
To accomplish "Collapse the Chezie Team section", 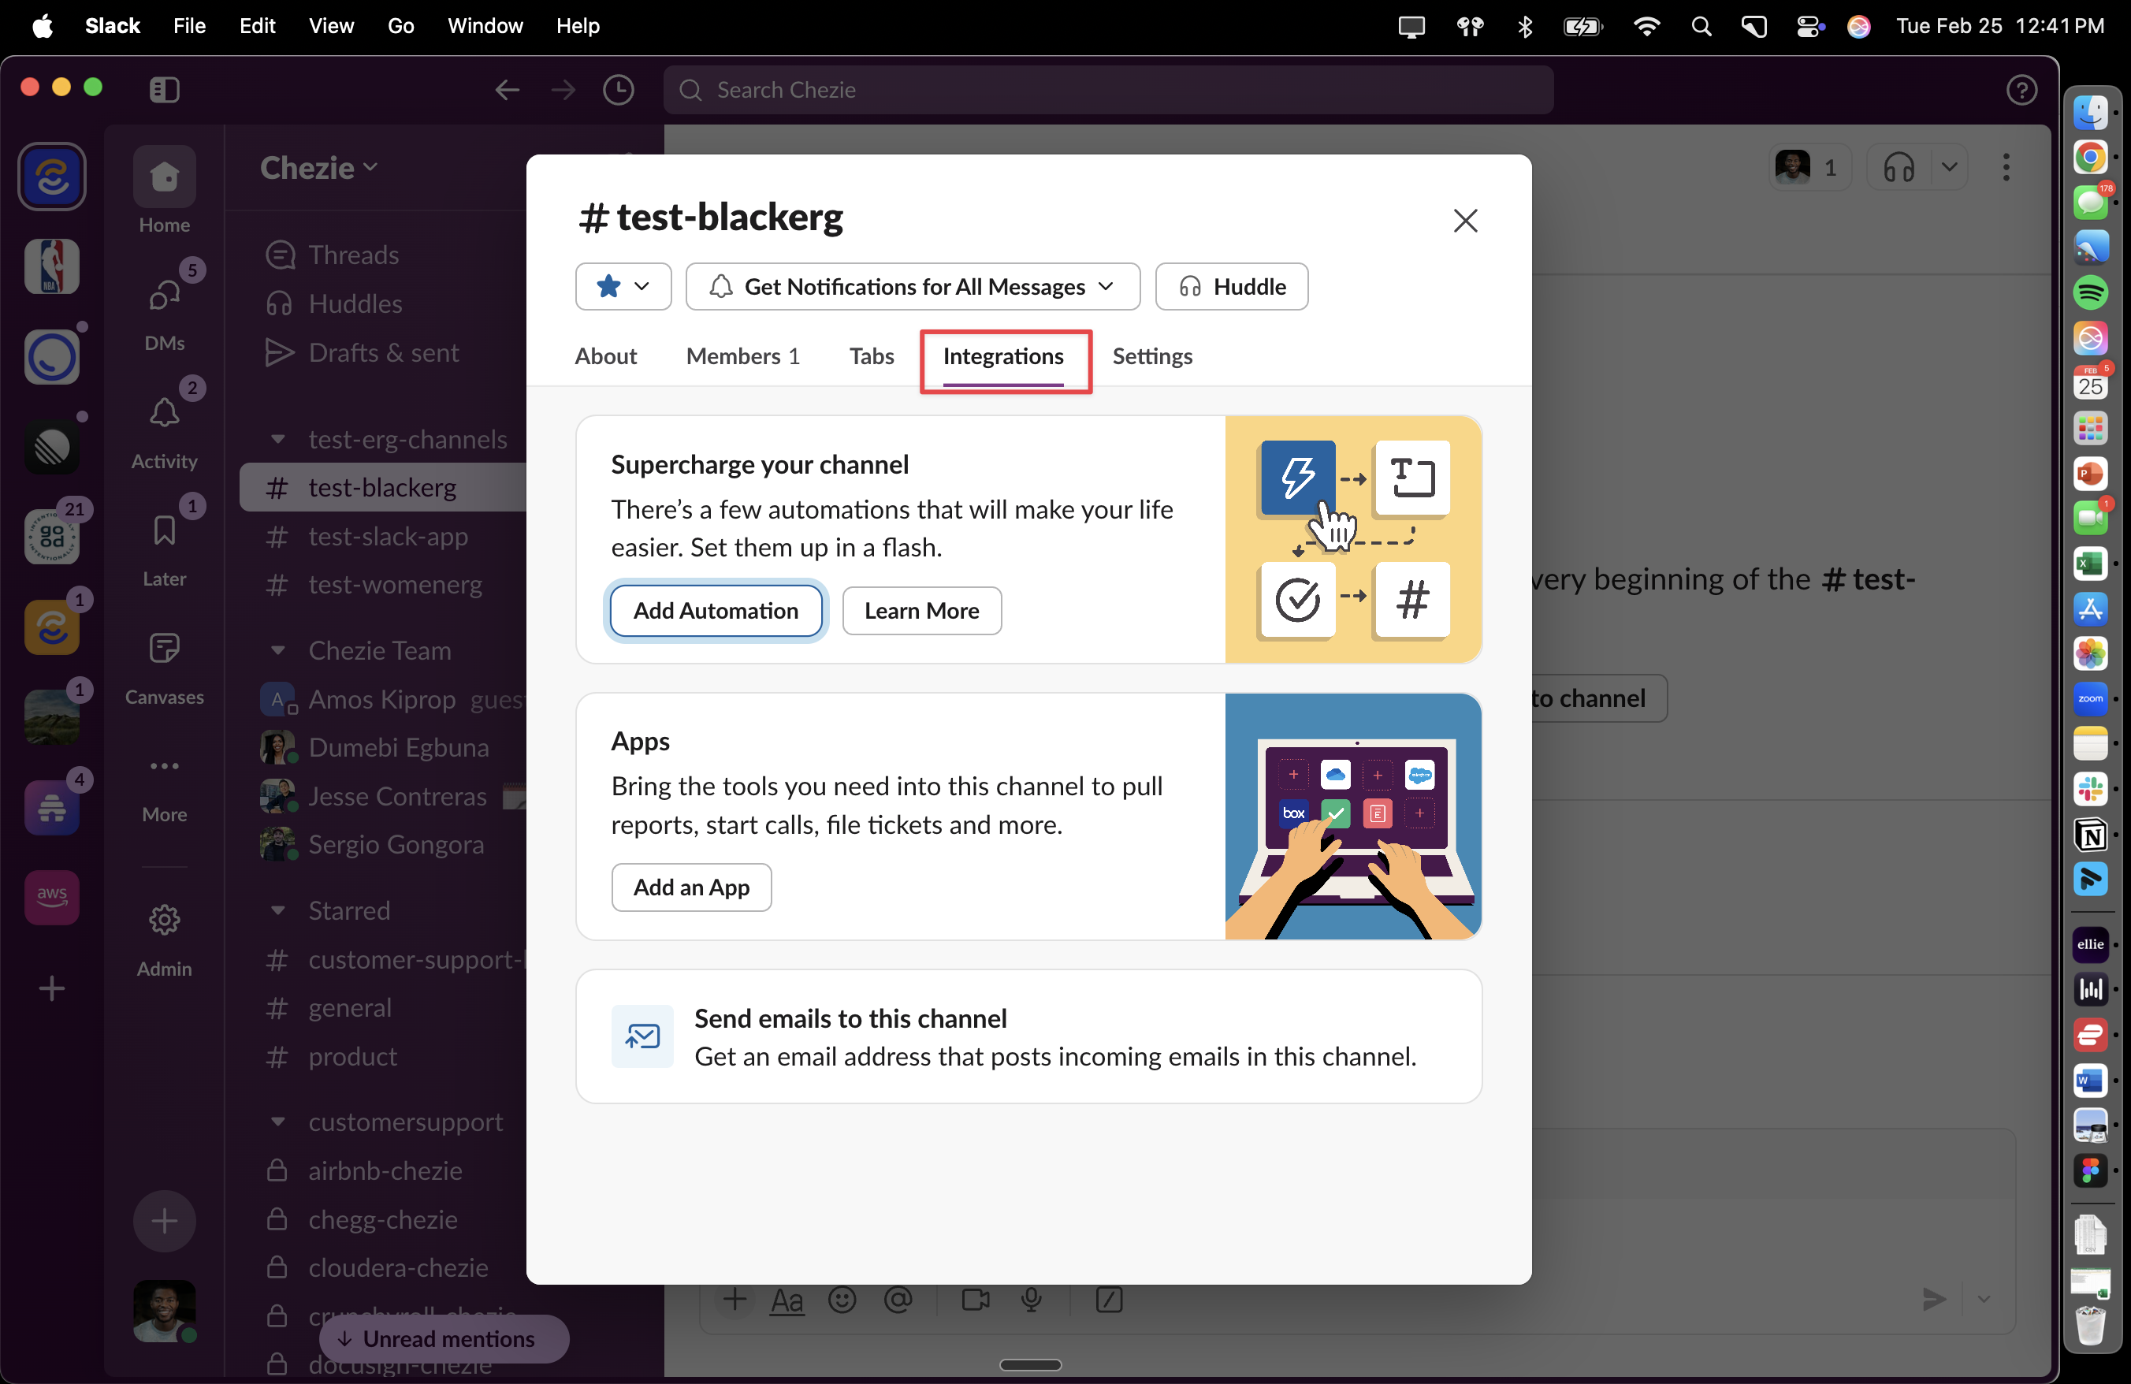I will [x=278, y=651].
